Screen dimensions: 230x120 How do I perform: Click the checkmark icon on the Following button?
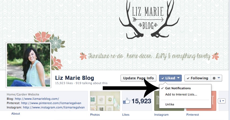tap(188, 78)
